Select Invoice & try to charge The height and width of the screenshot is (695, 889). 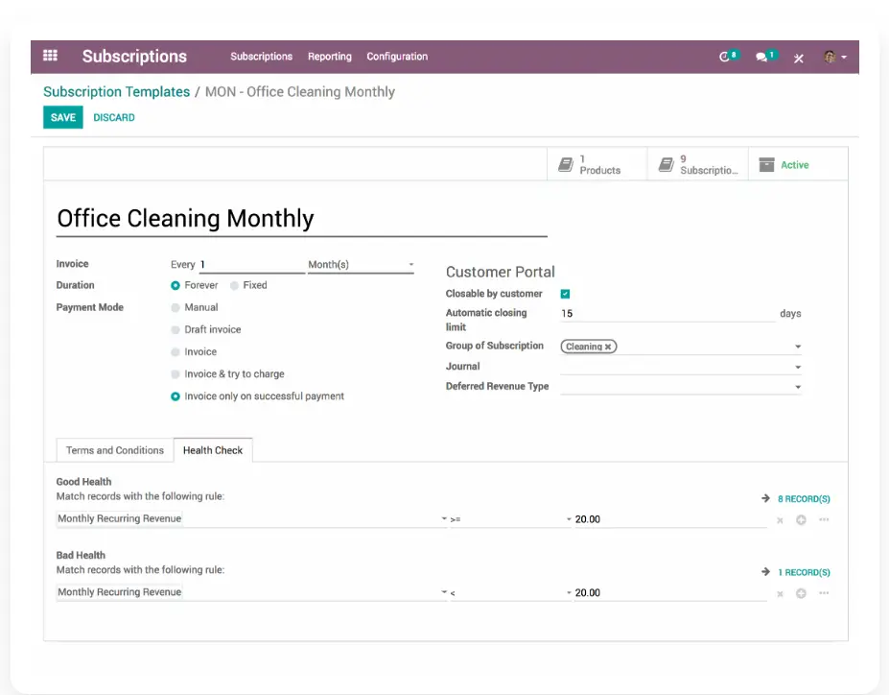[175, 373]
